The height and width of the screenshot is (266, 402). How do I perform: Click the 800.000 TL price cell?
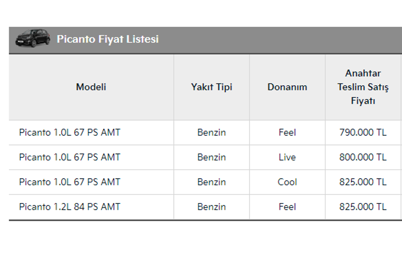coord(363,157)
